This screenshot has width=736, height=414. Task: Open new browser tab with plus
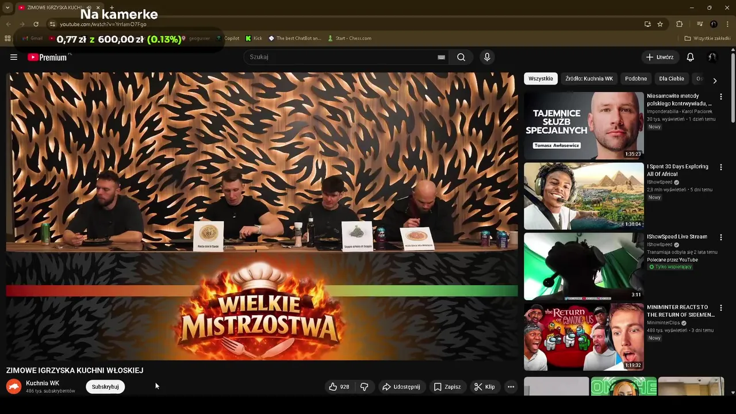tap(112, 7)
